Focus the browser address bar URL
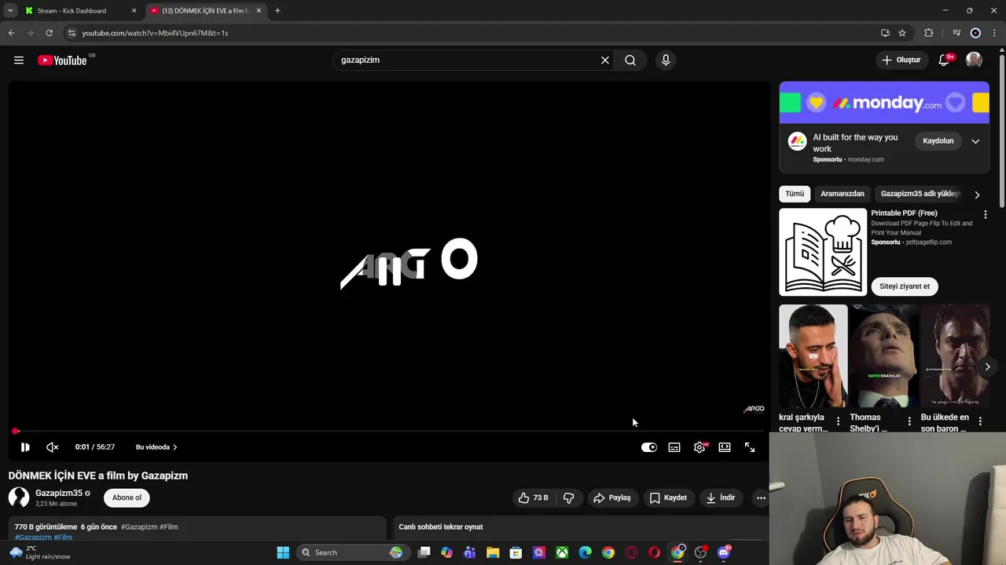Screen dimensions: 1006x565 click(x=155, y=33)
